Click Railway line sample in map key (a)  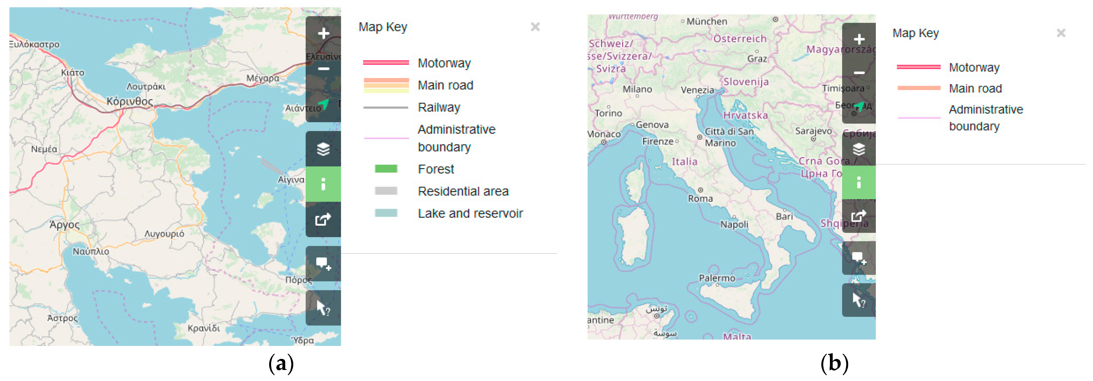coord(386,108)
